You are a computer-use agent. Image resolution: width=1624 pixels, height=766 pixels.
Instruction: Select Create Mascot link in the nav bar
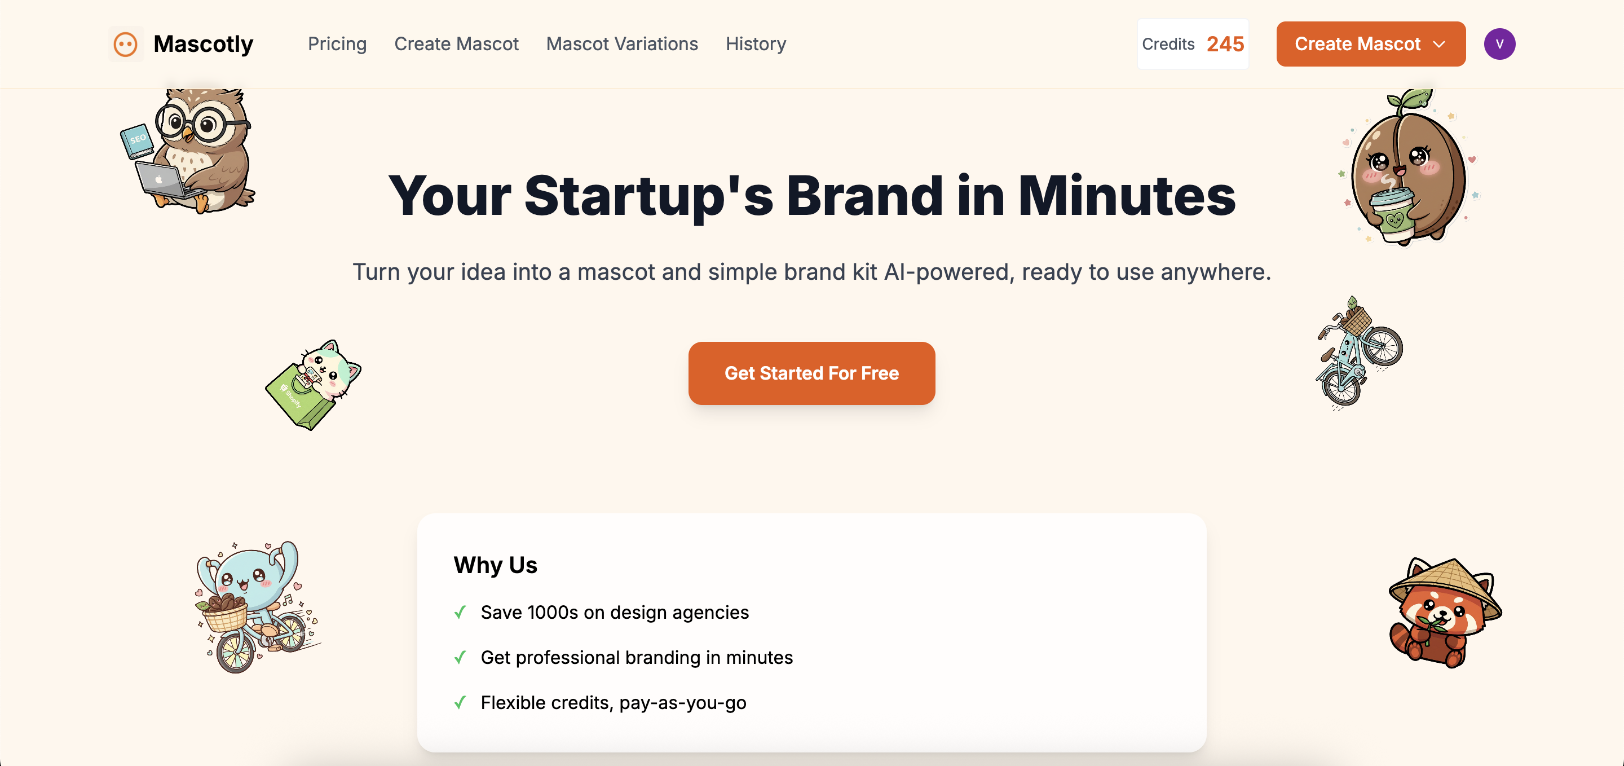pyautogui.click(x=456, y=44)
